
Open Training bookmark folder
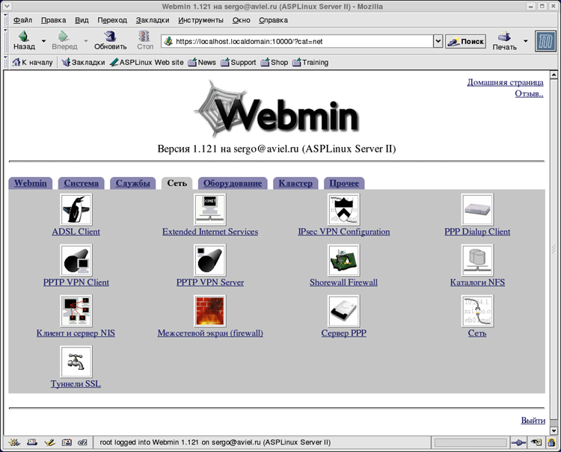pyautogui.click(x=310, y=63)
